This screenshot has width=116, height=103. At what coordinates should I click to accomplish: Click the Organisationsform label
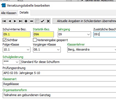click(x=15, y=90)
